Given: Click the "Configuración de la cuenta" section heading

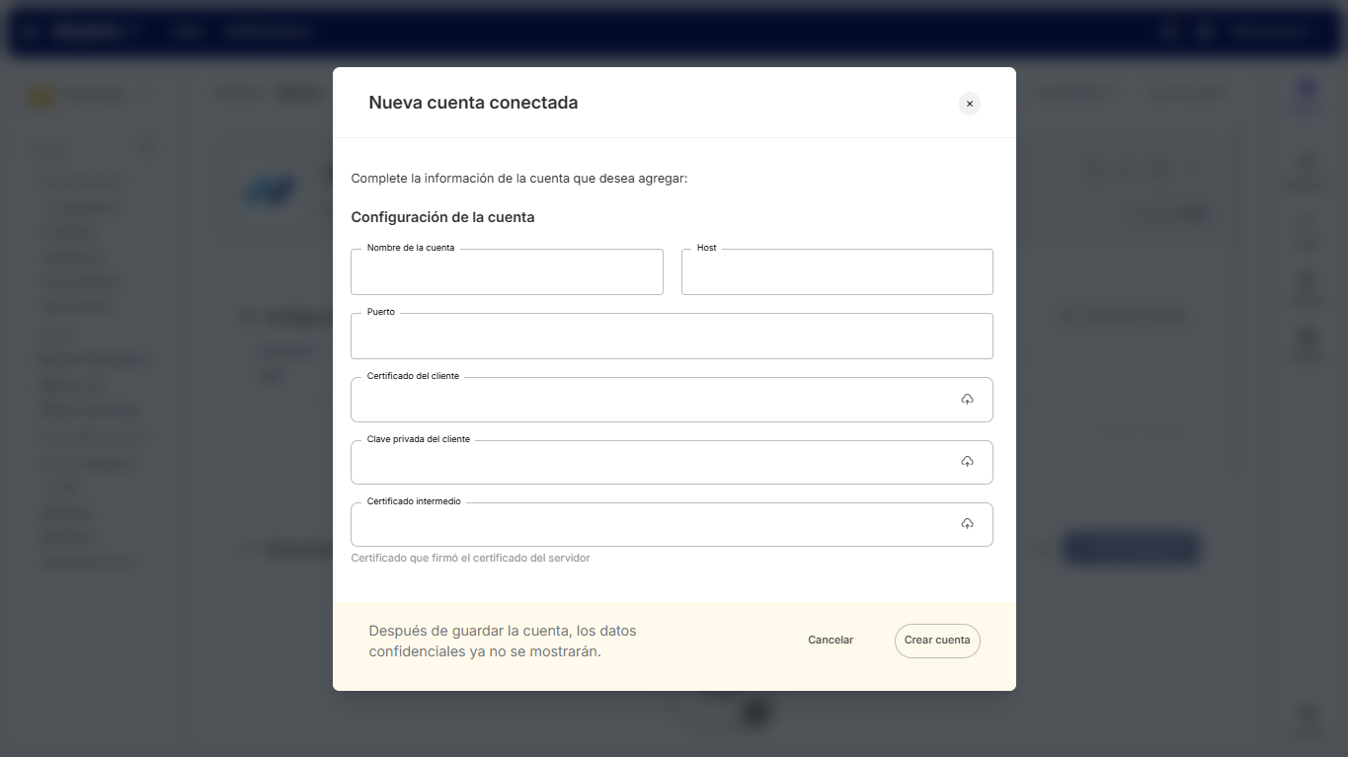Looking at the screenshot, I should pyautogui.click(x=442, y=217).
